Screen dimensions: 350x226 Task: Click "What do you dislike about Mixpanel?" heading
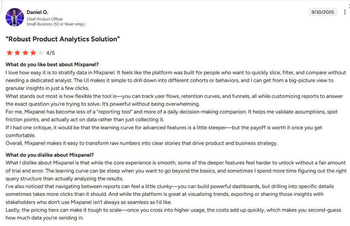[49, 155]
